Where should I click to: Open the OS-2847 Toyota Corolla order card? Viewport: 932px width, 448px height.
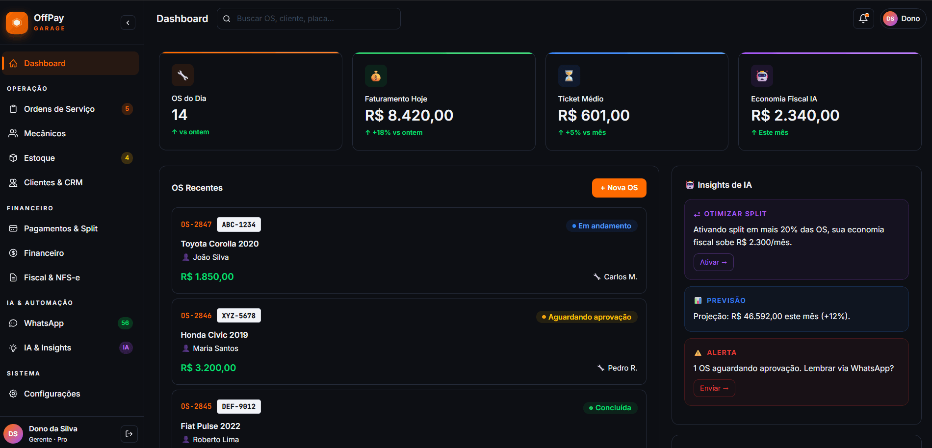[409, 250]
